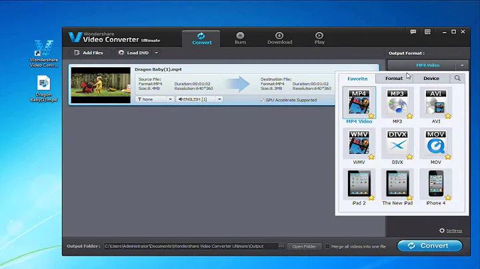Click the Dragon Baby video thumbnail

[101, 85]
